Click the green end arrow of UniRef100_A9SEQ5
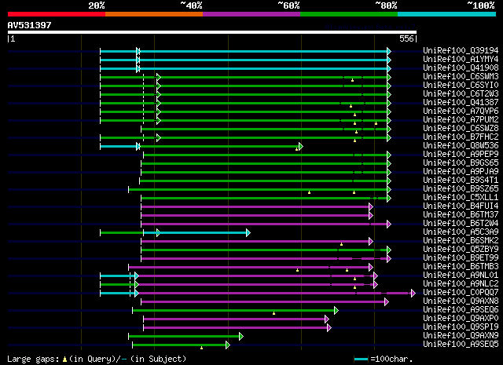Viewport: 503px width, 365px height. coord(227,345)
